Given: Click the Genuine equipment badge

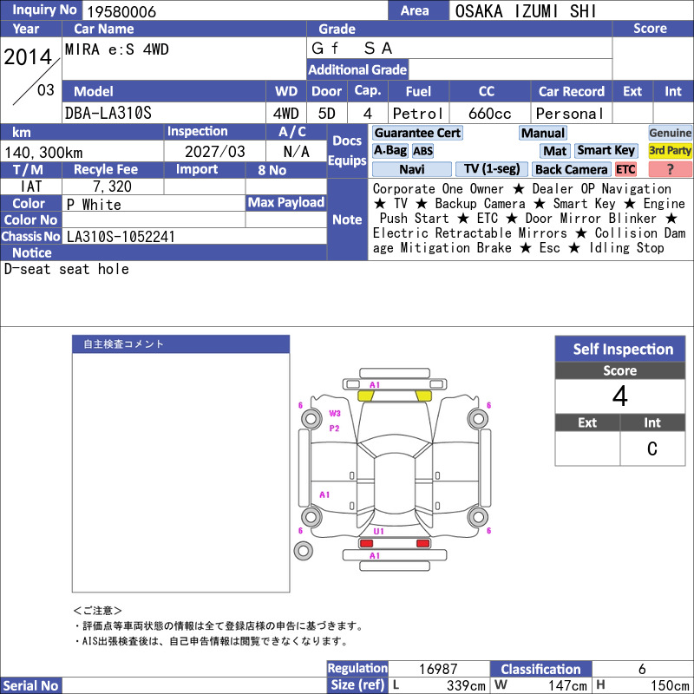Looking at the screenshot, I should [x=670, y=133].
